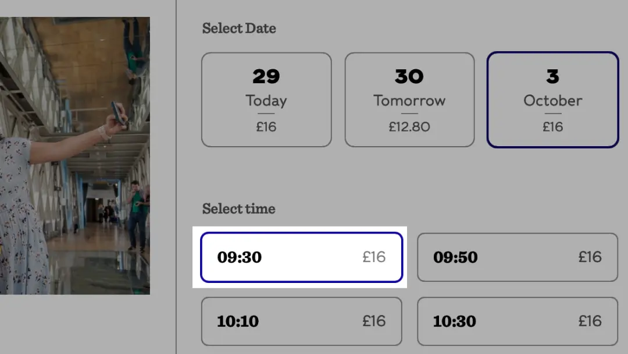The height and width of the screenshot is (354, 628).
Task: Click the "October" label under 3
Action: (552, 100)
